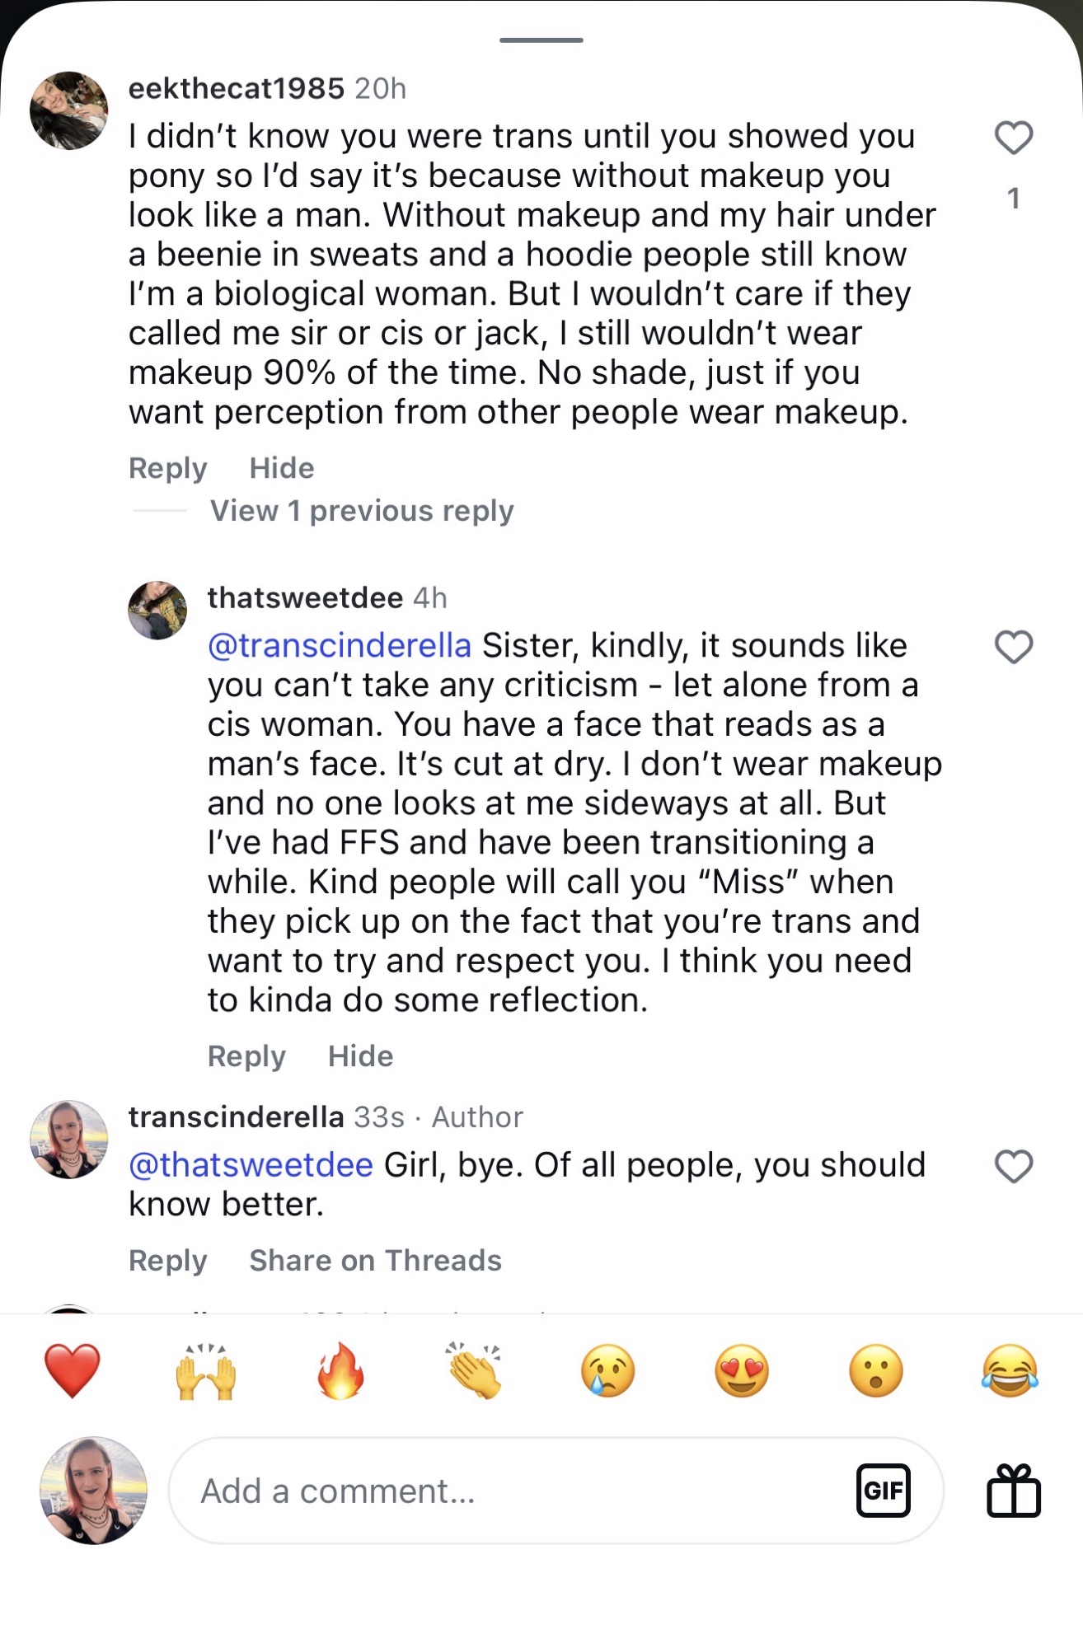
Task: Open @transcinderella mention in thatsweetdee's reply
Action: pyautogui.click(x=339, y=645)
